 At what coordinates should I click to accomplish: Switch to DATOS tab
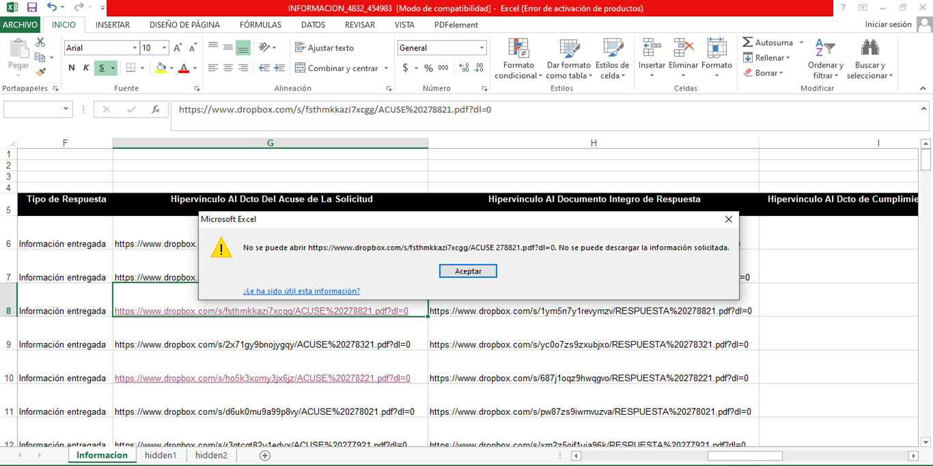313,25
